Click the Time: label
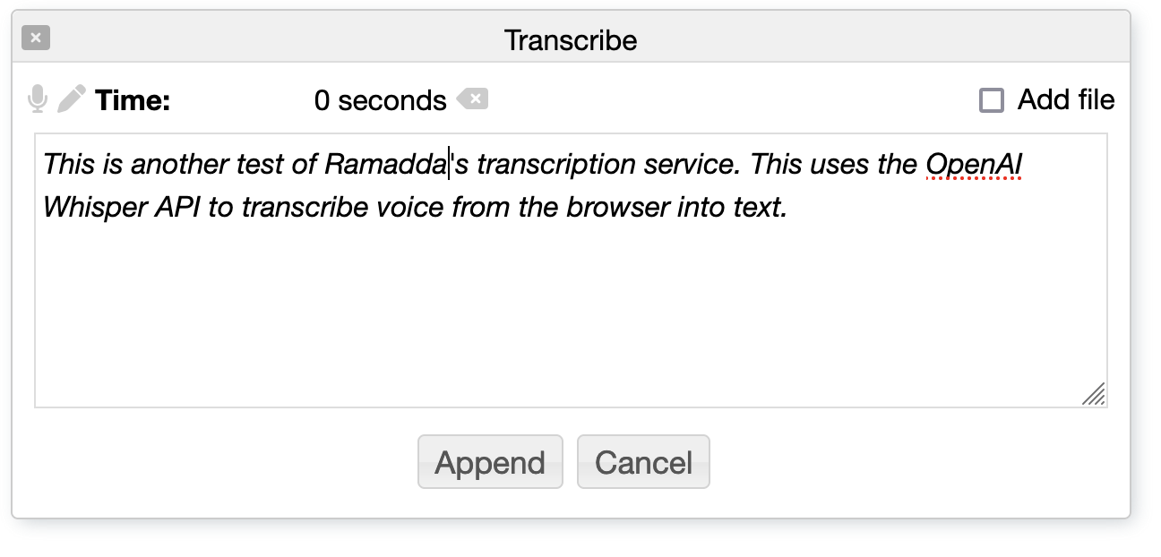 (133, 101)
